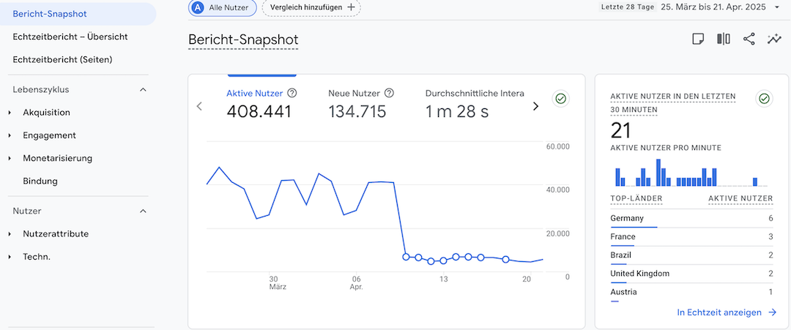Click the Bericht-Snapshot page title
Screen dimensions: 791x330
(243, 40)
